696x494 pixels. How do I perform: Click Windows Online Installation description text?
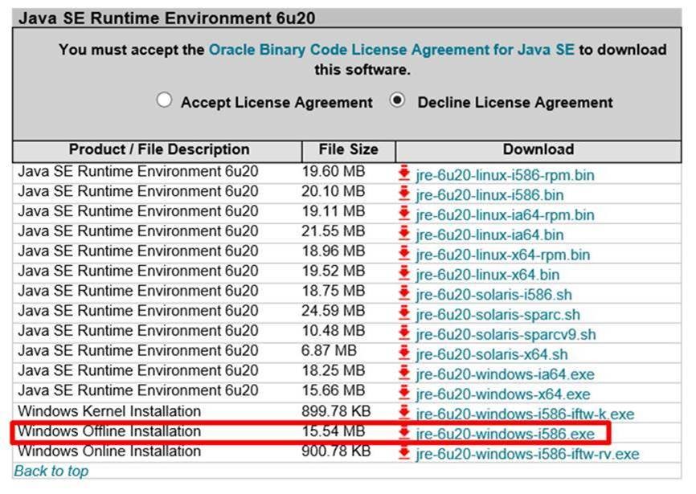pyautogui.click(x=109, y=451)
